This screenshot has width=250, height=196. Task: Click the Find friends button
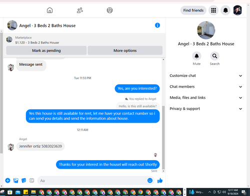point(193,10)
